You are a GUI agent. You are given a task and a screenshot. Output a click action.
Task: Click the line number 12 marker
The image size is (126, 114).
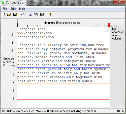[13, 75]
